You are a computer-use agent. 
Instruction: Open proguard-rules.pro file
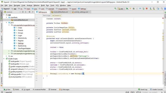22,69
